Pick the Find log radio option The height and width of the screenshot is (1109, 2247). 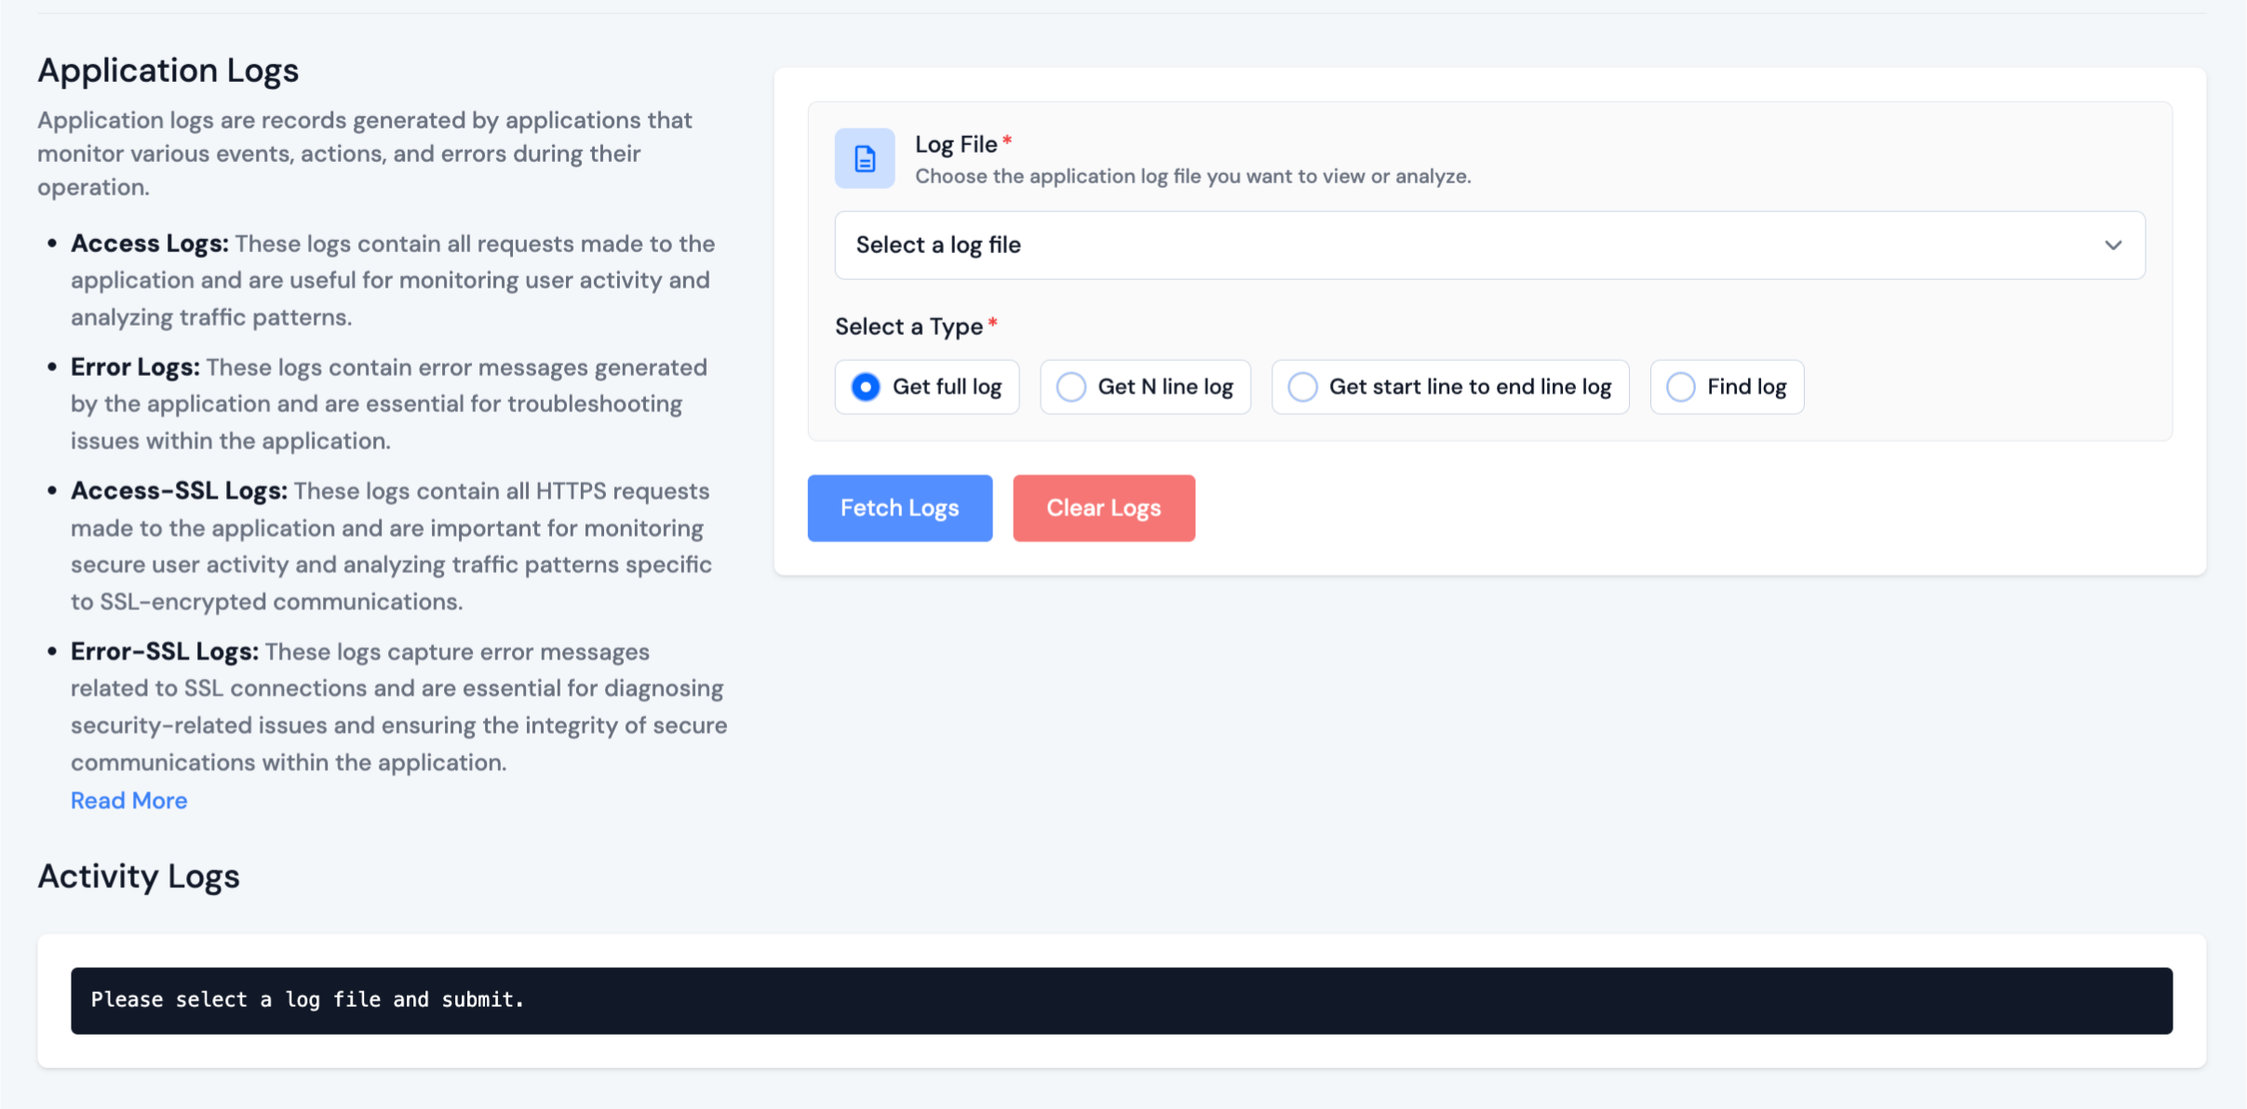[1680, 387]
